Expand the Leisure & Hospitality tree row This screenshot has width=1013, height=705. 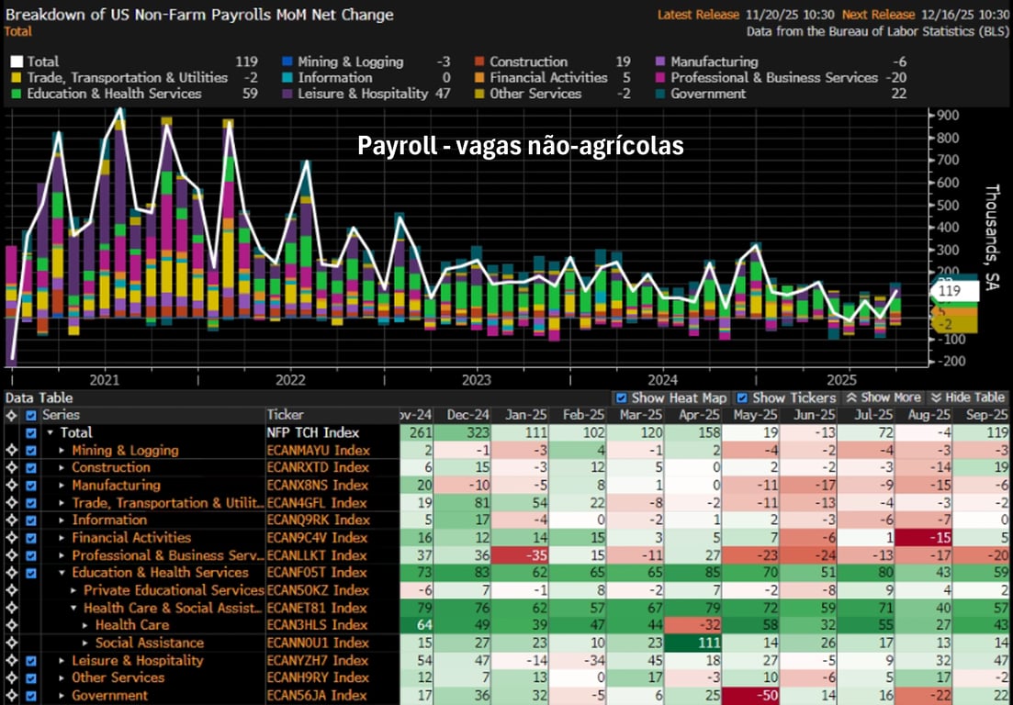click(62, 660)
